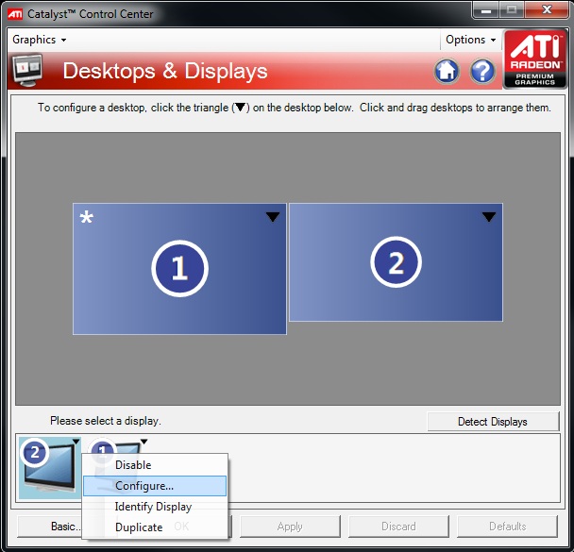Minimize the Catalyst Control Center window
The height and width of the screenshot is (552, 574).
click(486, 9)
